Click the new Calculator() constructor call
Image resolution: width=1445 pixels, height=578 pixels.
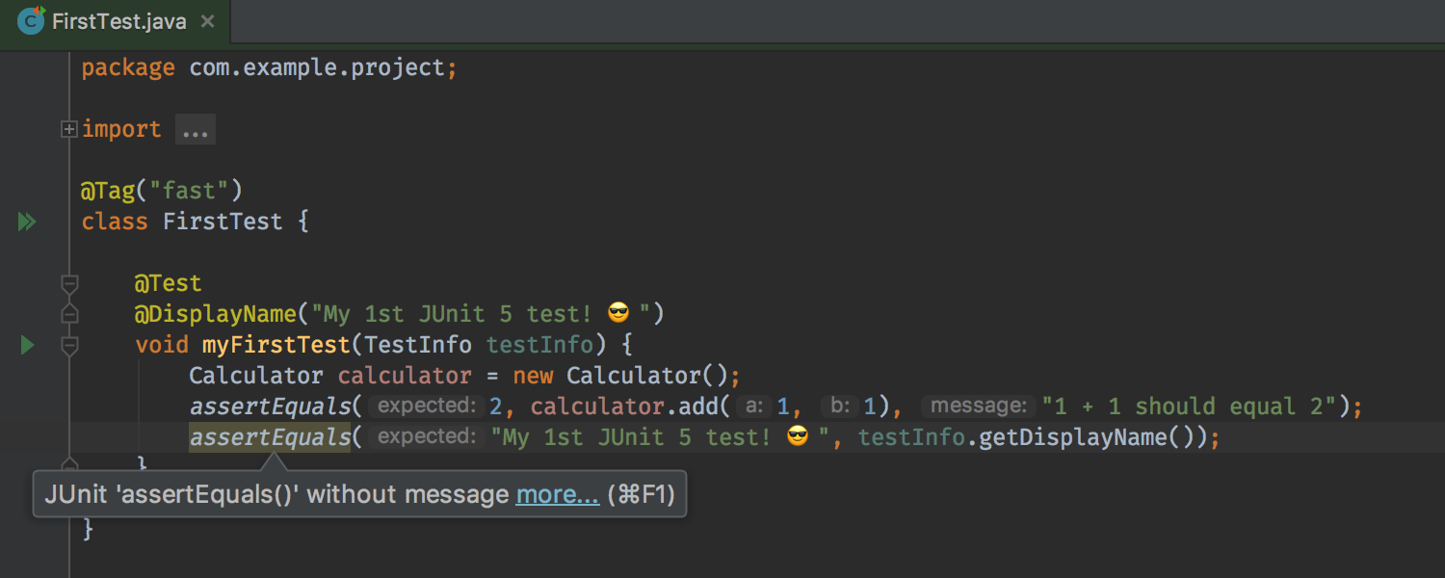point(620,376)
